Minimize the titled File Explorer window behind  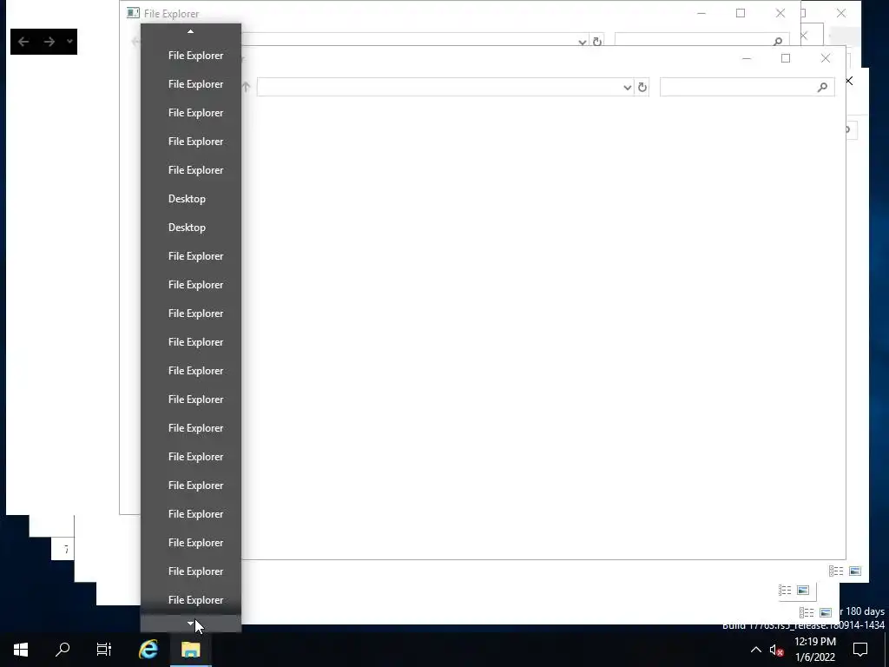click(701, 13)
